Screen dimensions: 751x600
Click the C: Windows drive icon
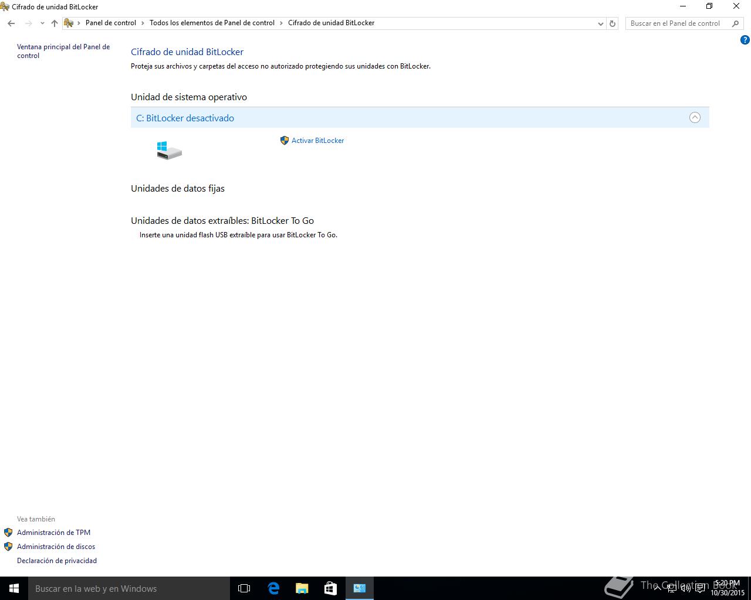169,150
